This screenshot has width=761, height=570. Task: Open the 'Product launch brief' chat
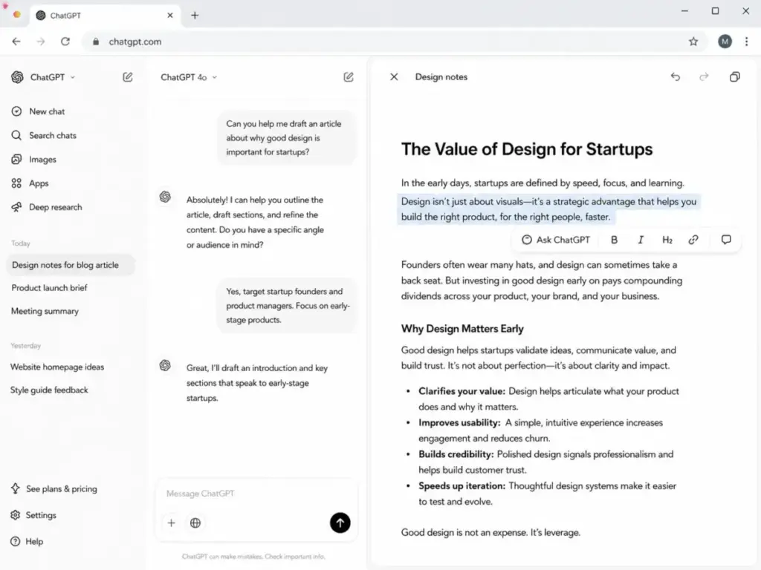point(50,288)
